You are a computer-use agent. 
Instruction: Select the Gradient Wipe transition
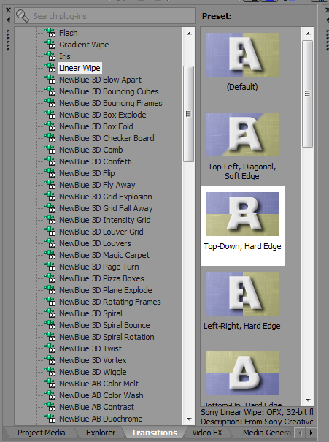84,45
